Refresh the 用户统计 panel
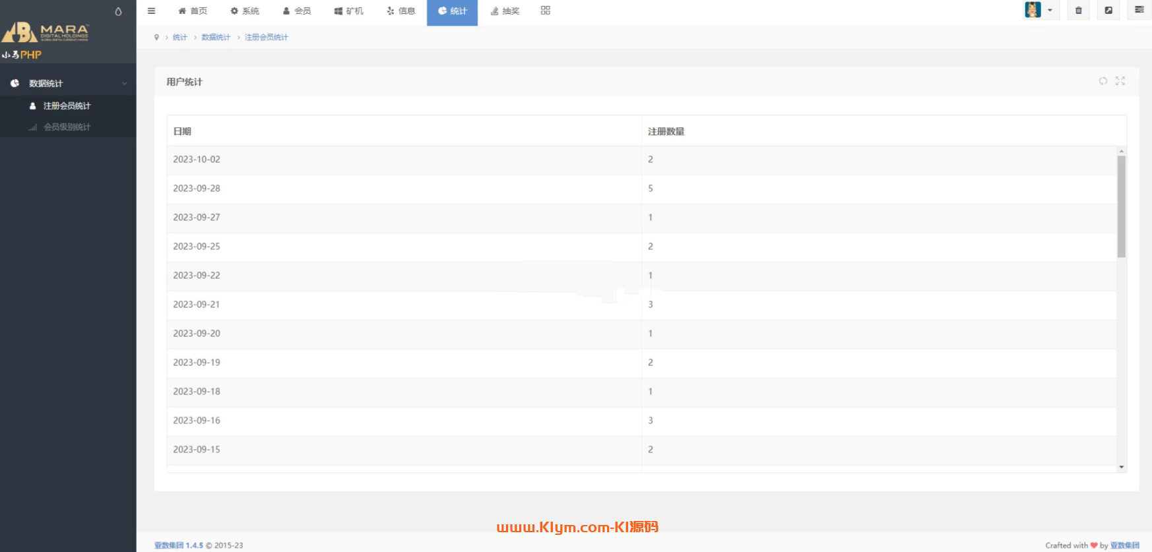The image size is (1152, 552). (x=1103, y=81)
